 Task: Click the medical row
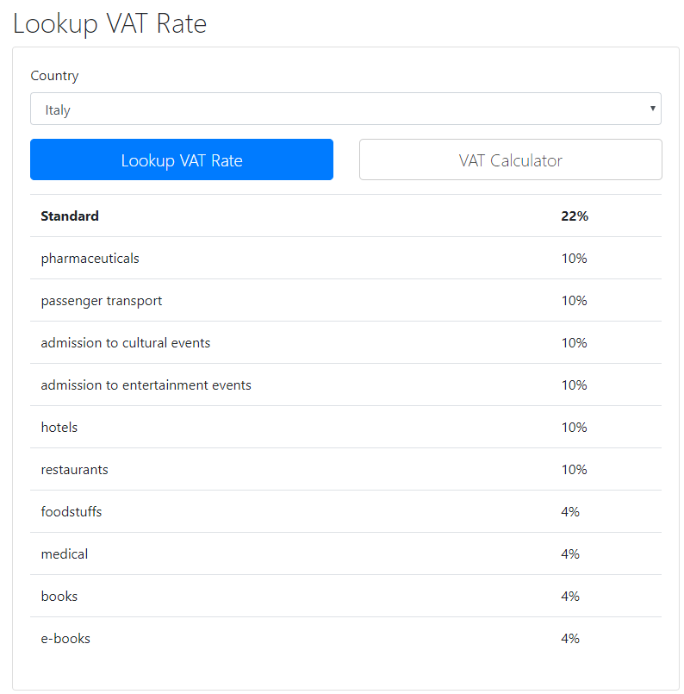[65, 554]
